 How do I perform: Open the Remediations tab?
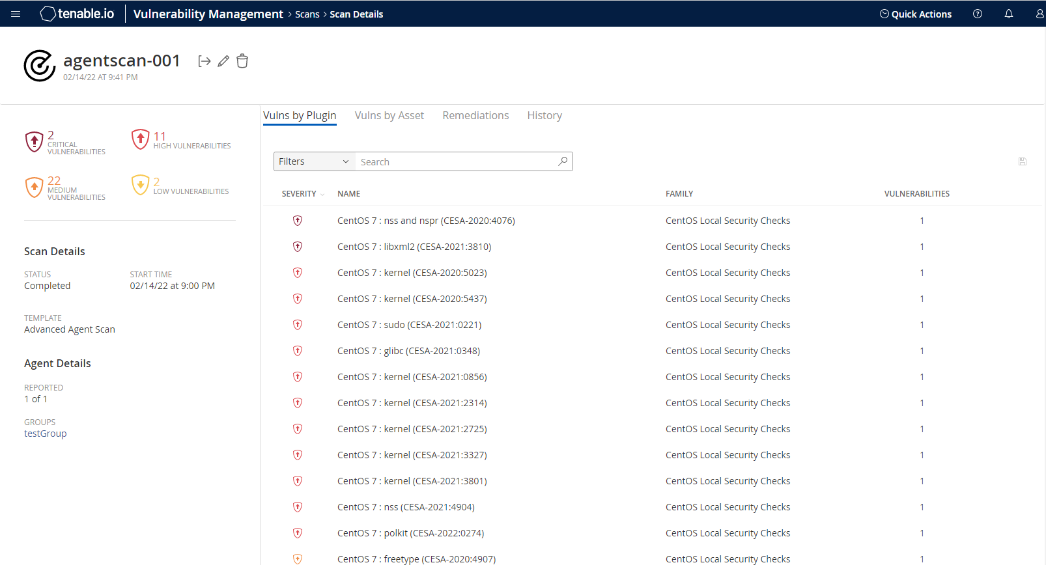[475, 115]
